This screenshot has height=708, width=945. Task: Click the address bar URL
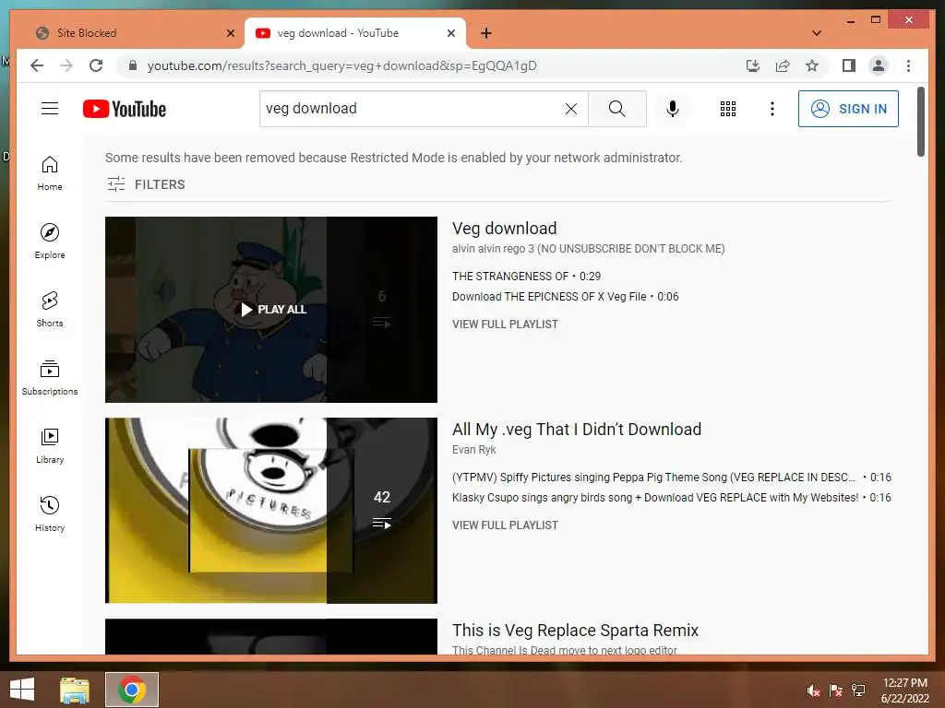click(341, 65)
